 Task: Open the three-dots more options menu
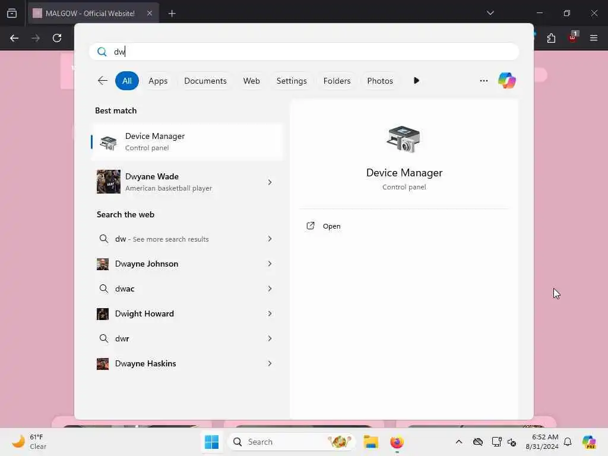483,81
